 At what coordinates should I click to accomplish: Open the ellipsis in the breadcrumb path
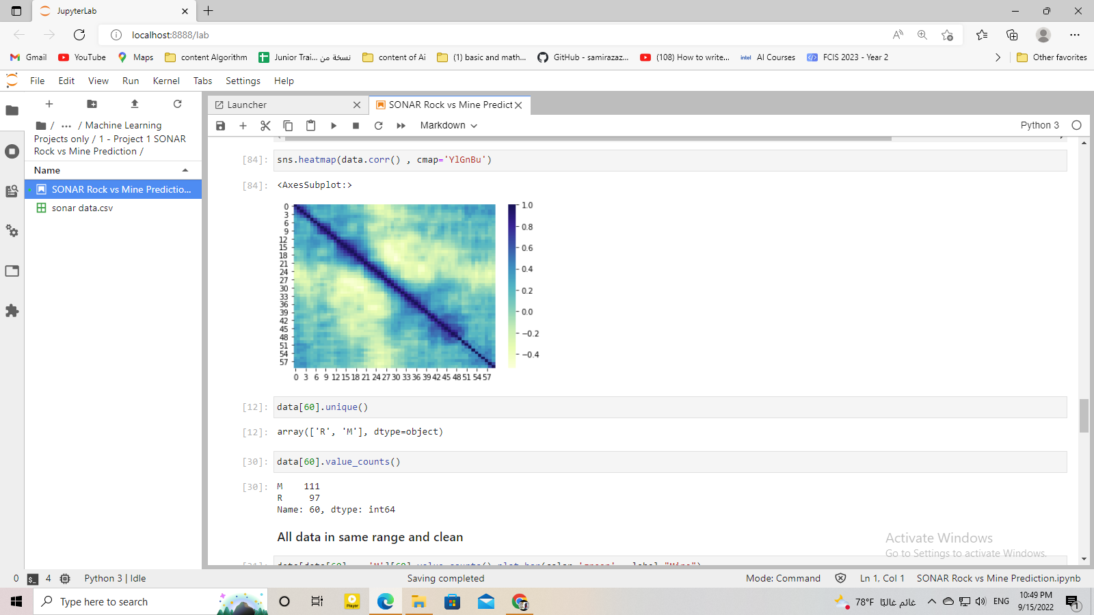coord(66,125)
